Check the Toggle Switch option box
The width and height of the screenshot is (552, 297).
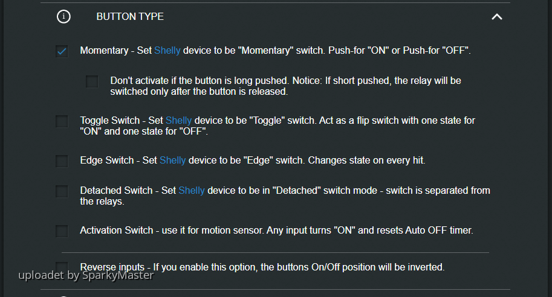click(62, 121)
